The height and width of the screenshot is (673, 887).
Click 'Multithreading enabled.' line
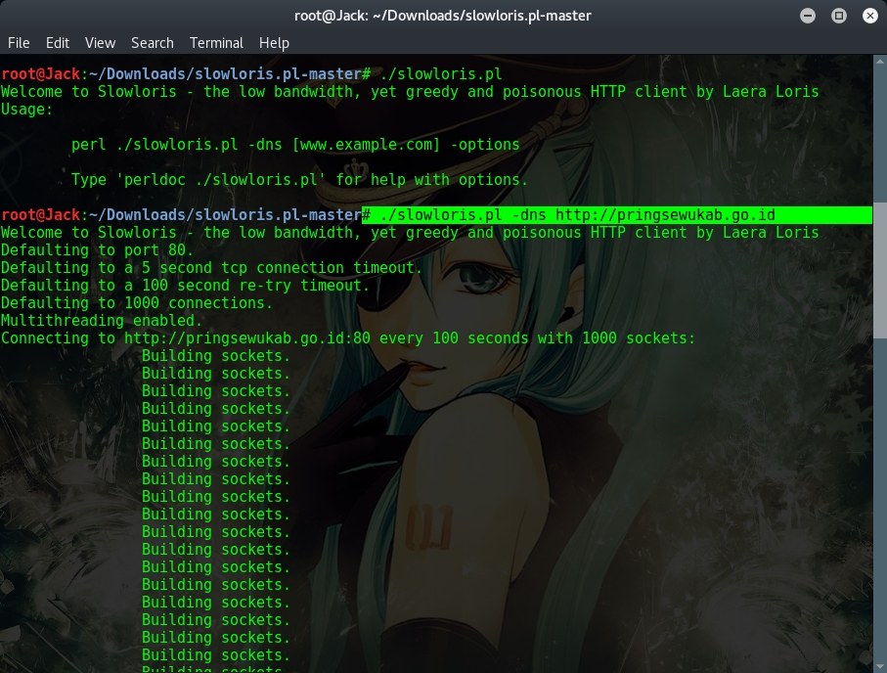[x=102, y=321]
